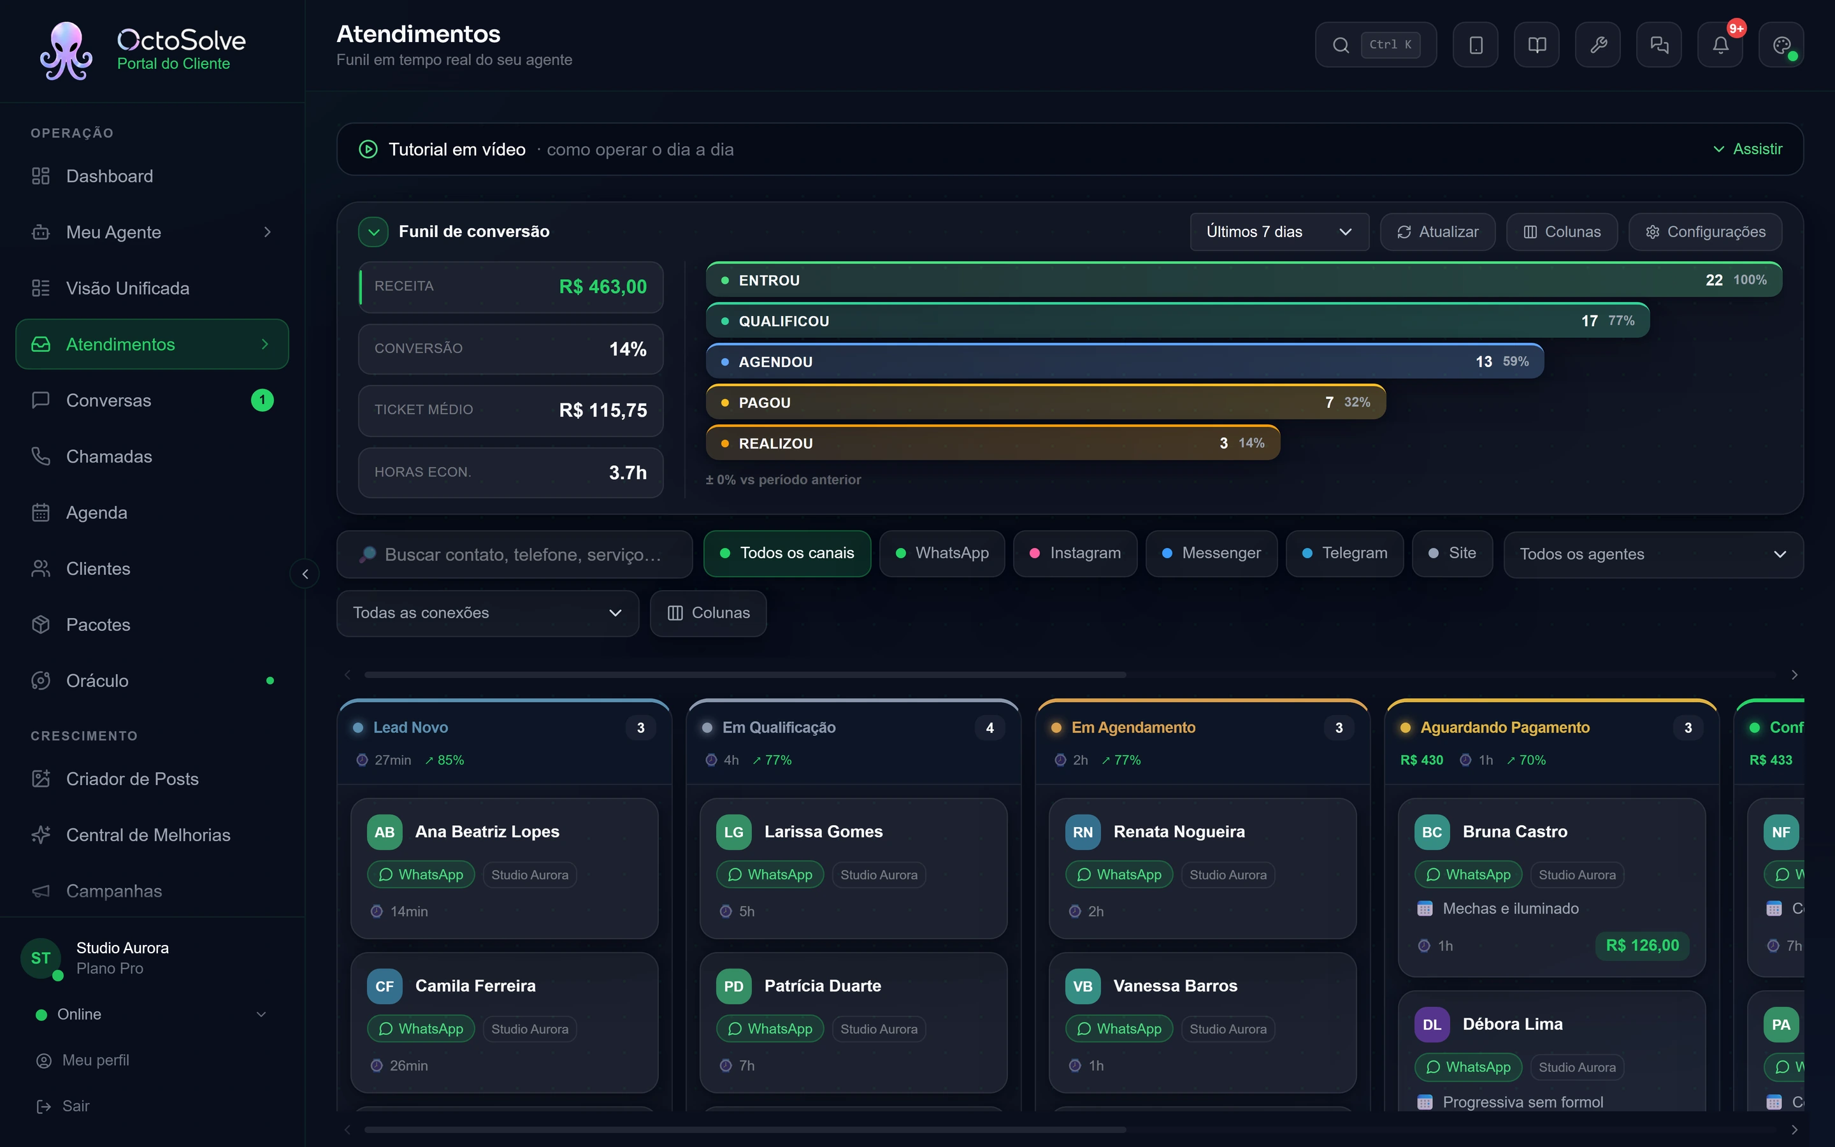This screenshot has width=1835, height=1147.
Task: Filter by WhatsApp channel
Action: point(942,553)
